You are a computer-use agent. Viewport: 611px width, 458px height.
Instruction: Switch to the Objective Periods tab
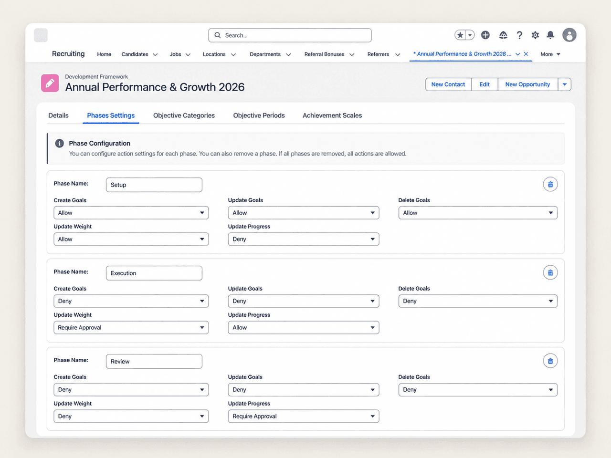(259, 115)
